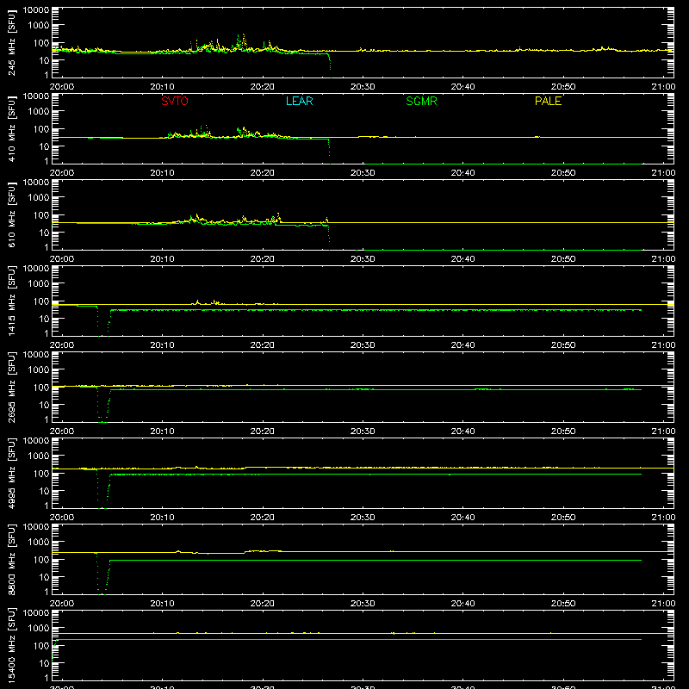Click the cyan LEAR station label
The height and width of the screenshot is (689, 689).
point(299,101)
